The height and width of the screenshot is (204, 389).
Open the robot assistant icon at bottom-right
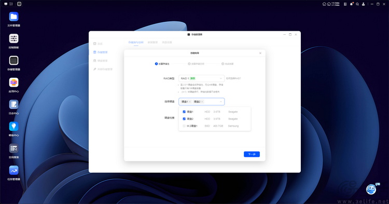tap(371, 189)
